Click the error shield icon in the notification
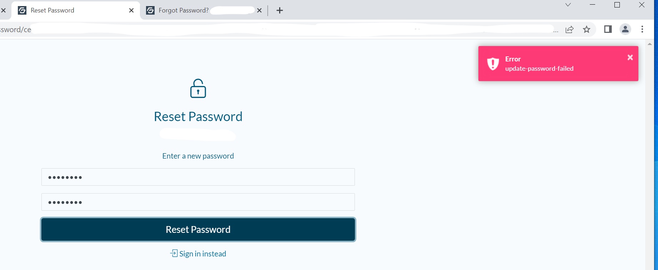This screenshot has height=270, width=658. point(493,64)
